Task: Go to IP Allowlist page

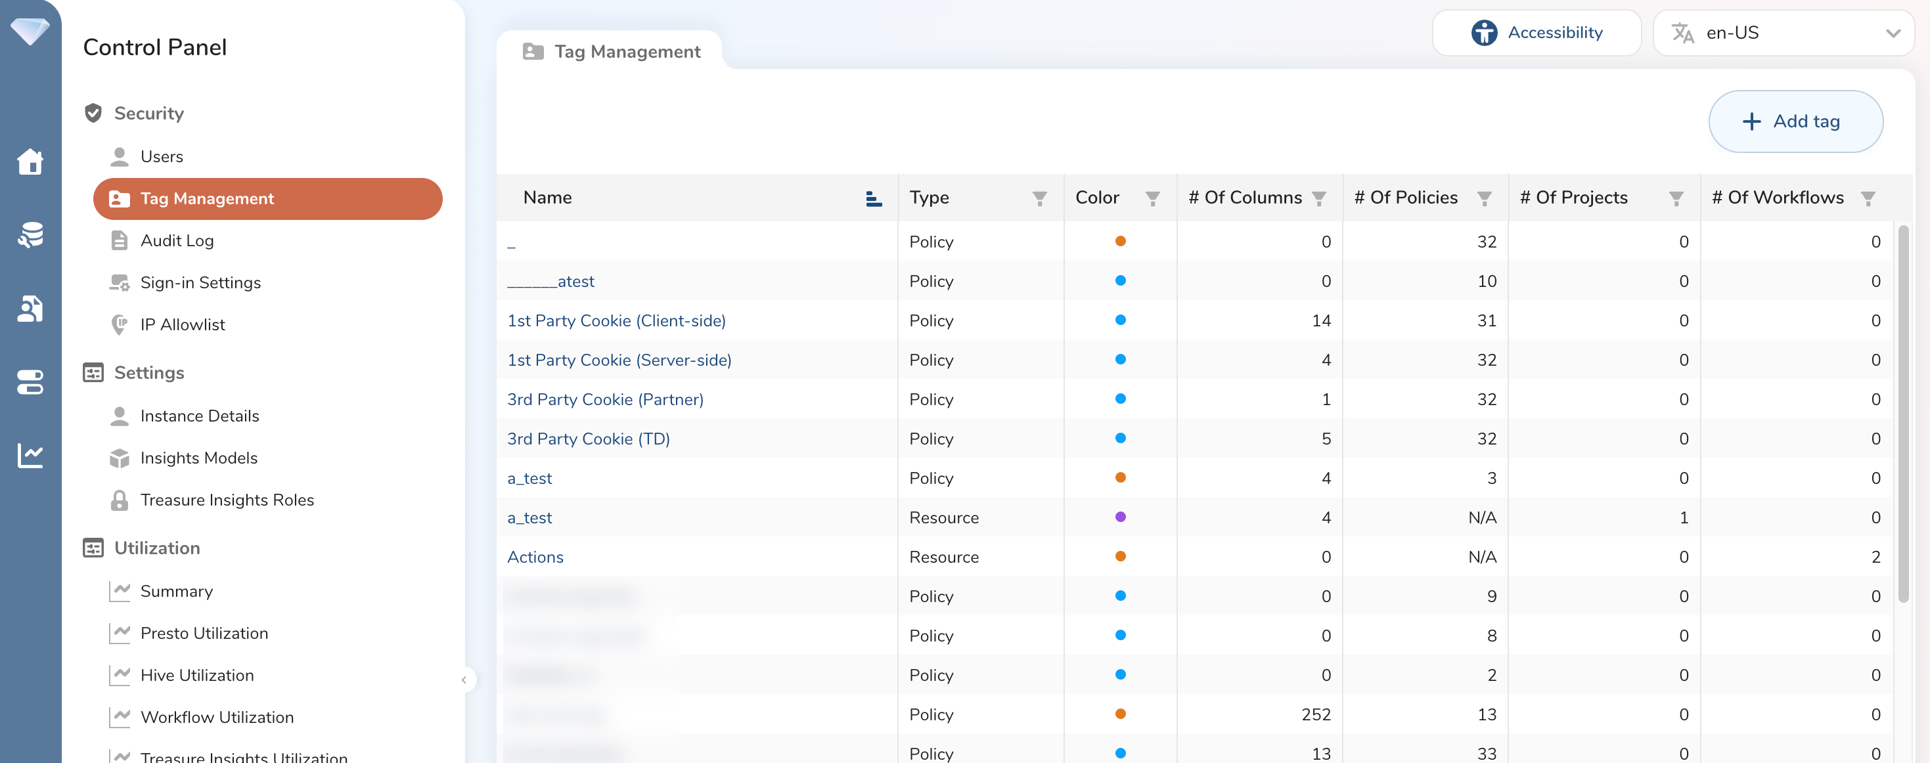Action: [x=182, y=324]
